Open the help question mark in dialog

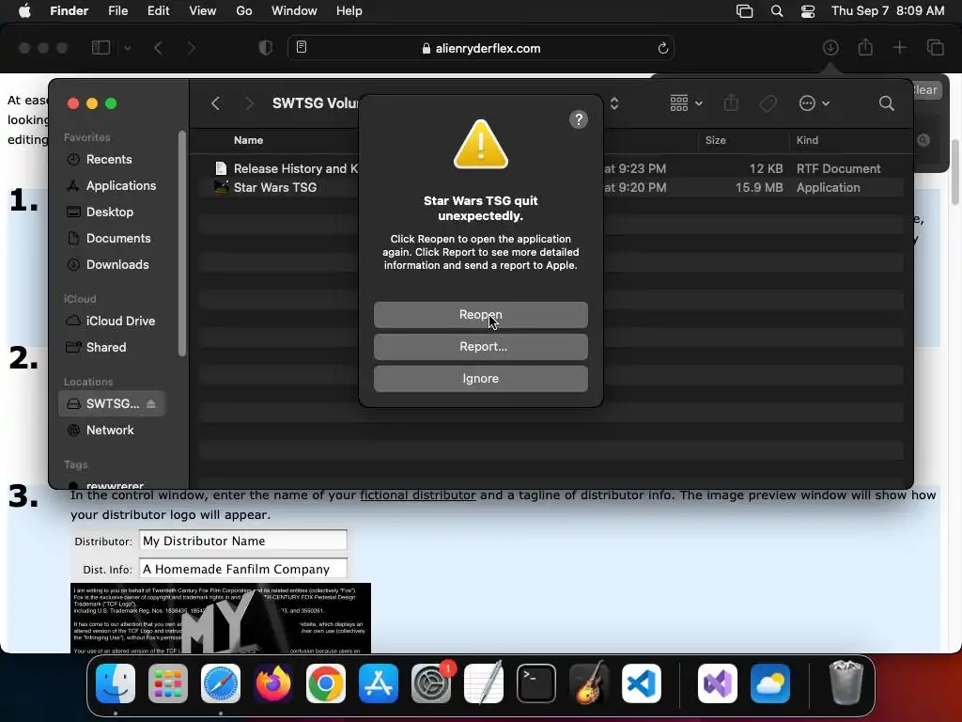[578, 119]
